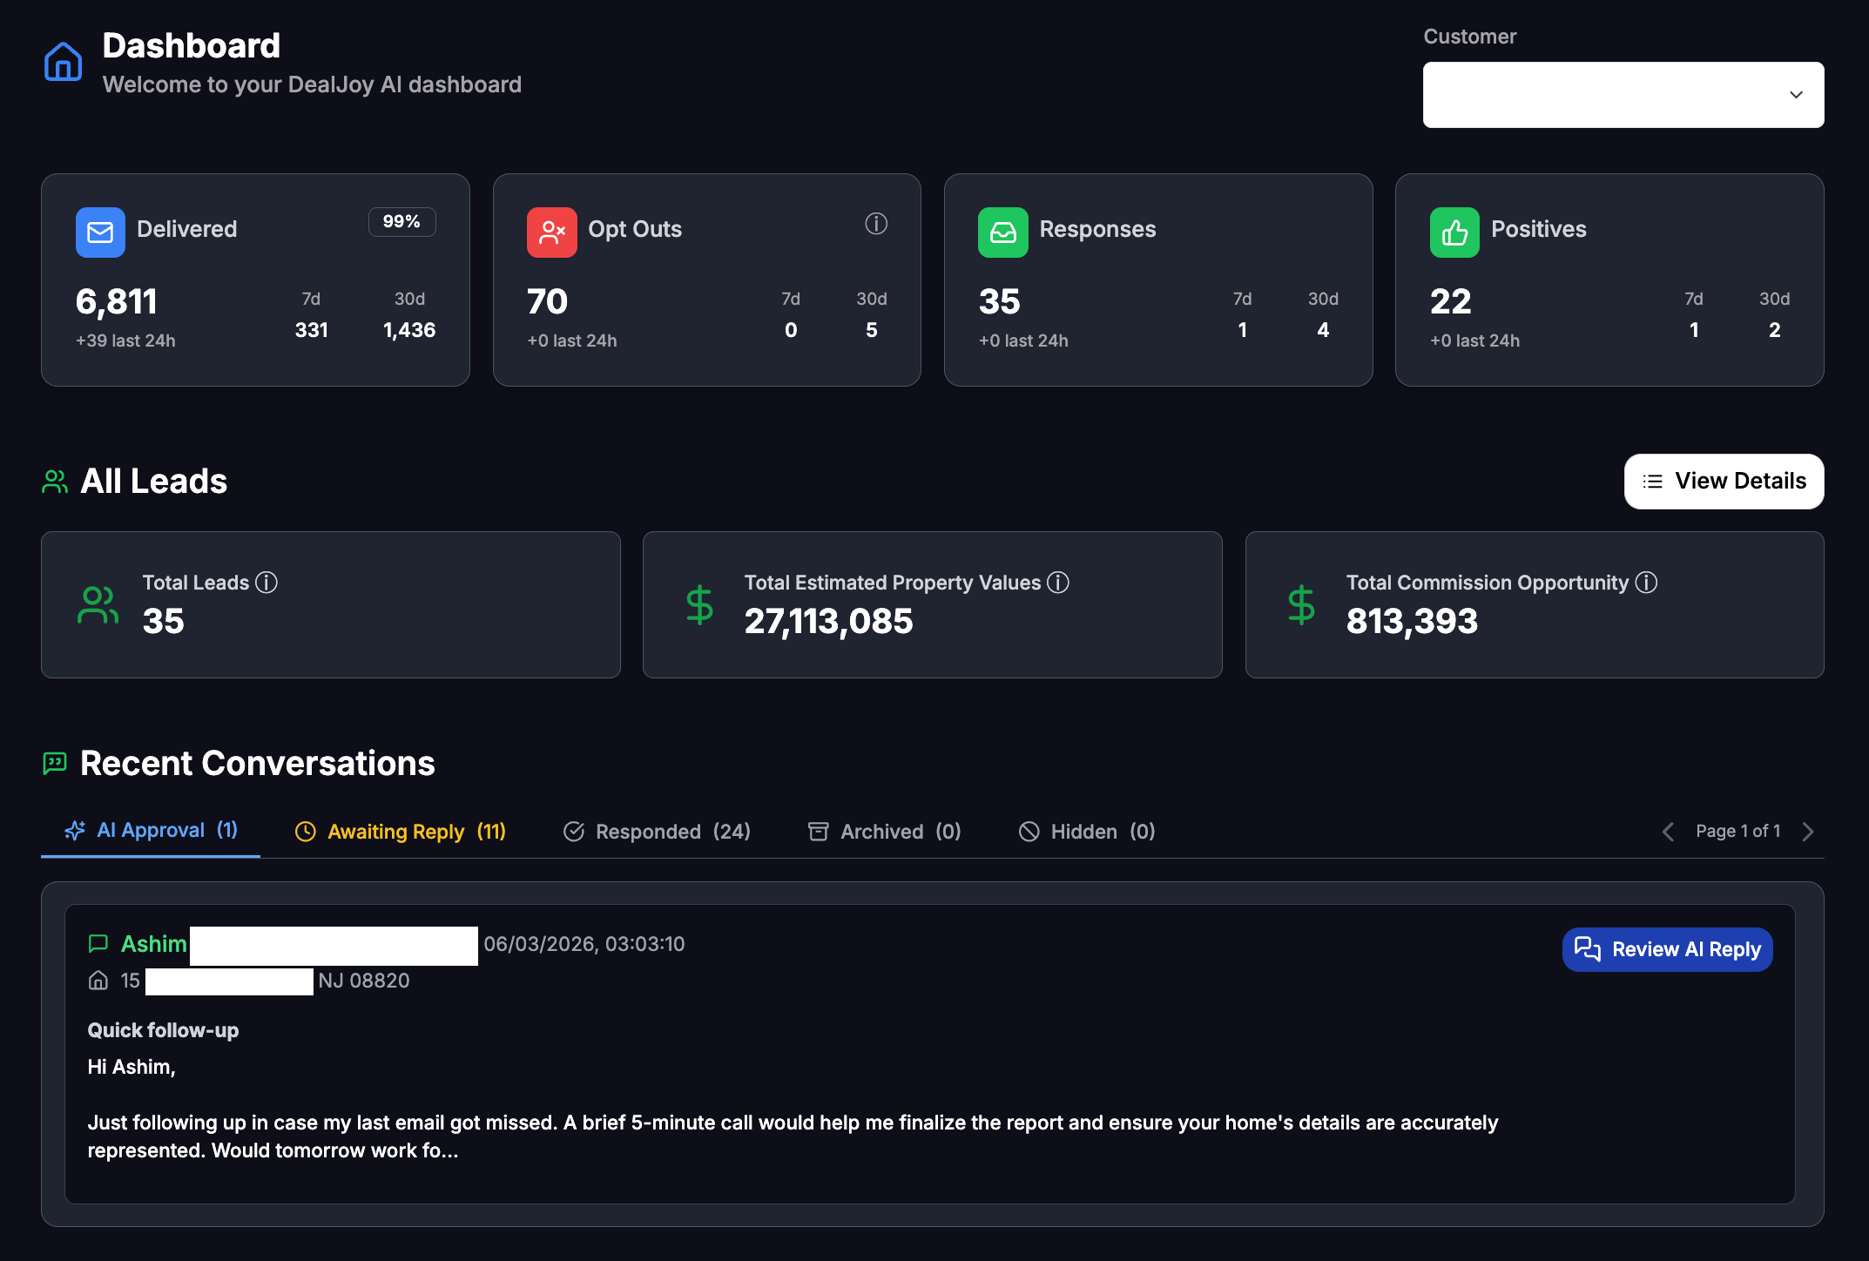Click the Review AI Reply button
The height and width of the screenshot is (1261, 1869).
pos(1666,949)
